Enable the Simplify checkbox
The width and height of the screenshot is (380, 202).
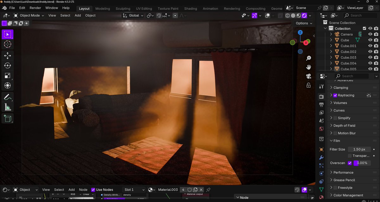pos(335,118)
